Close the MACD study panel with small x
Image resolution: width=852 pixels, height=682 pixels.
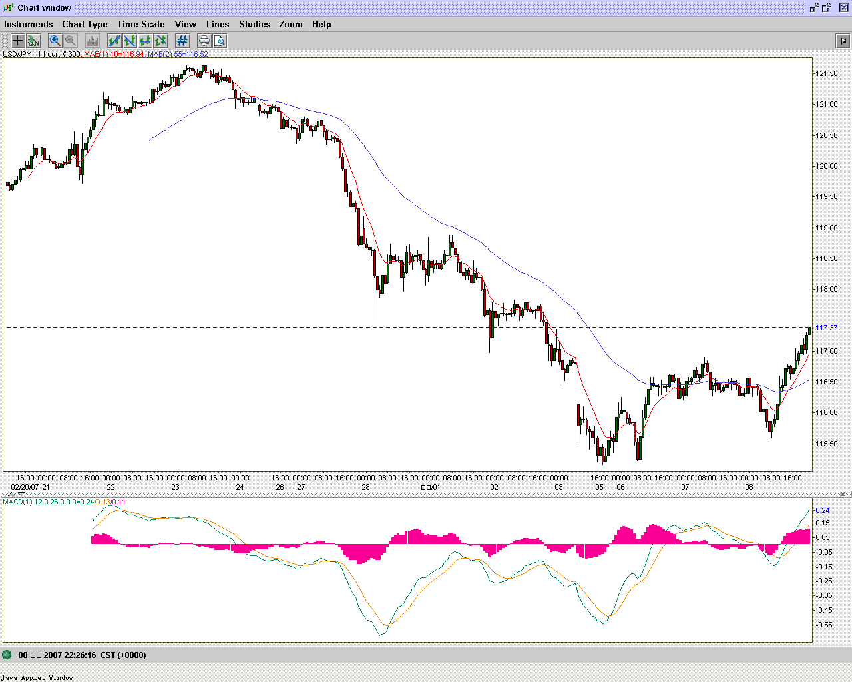pos(843,494)
